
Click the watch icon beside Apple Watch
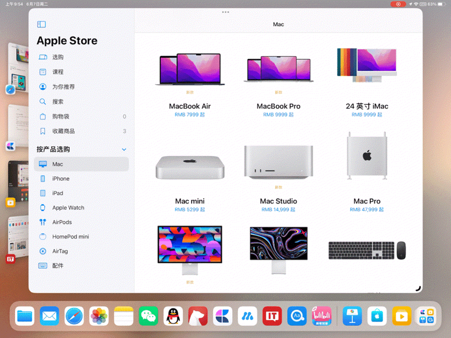42,208
